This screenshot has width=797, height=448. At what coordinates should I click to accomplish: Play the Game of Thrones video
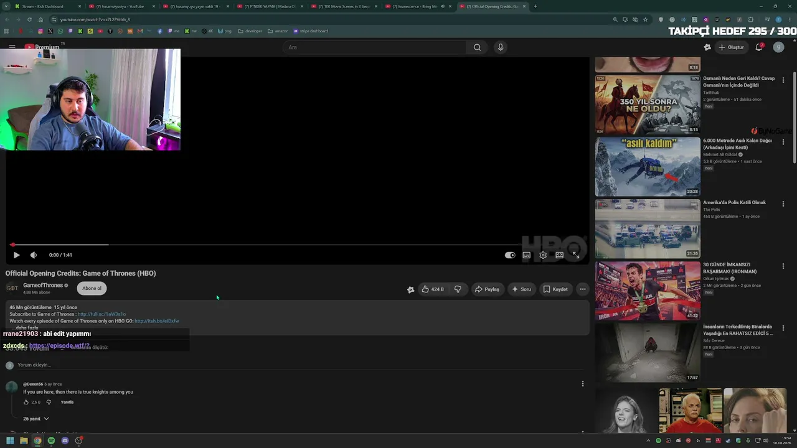[16, 255]
